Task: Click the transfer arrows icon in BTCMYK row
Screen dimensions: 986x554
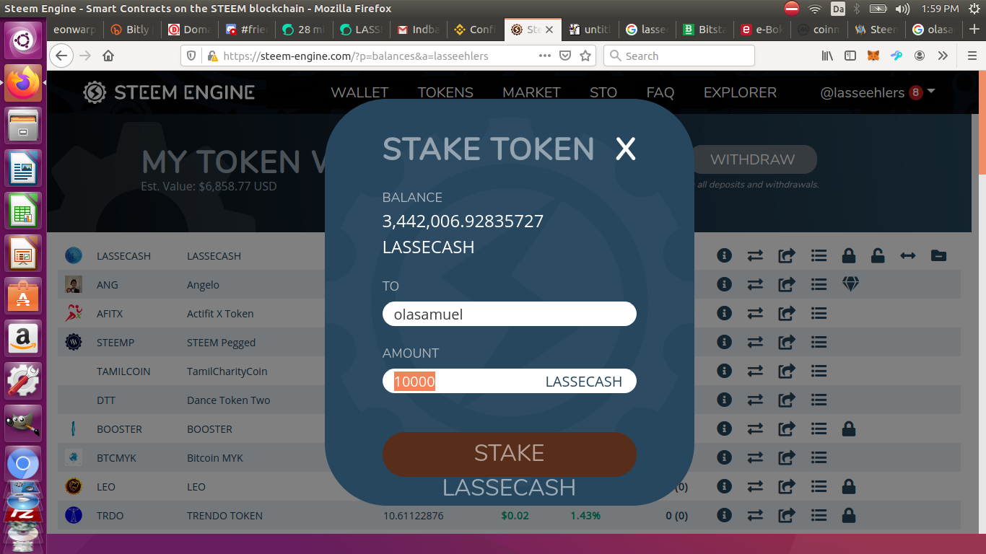Action: click(x=755, y=457)
